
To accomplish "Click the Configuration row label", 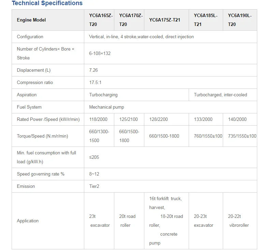I will click(x=30, y=37).
